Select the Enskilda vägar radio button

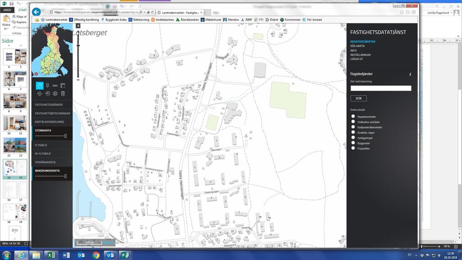click(x=353, y=132)
